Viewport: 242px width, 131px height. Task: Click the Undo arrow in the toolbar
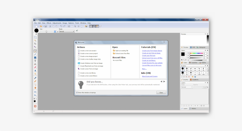pyautogui.click(x=61, y=26)
